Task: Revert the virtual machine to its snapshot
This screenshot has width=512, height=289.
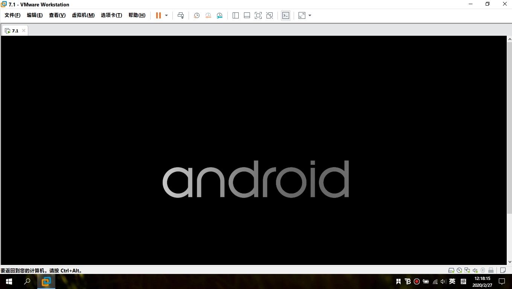Action: click(x=208, y=15)
